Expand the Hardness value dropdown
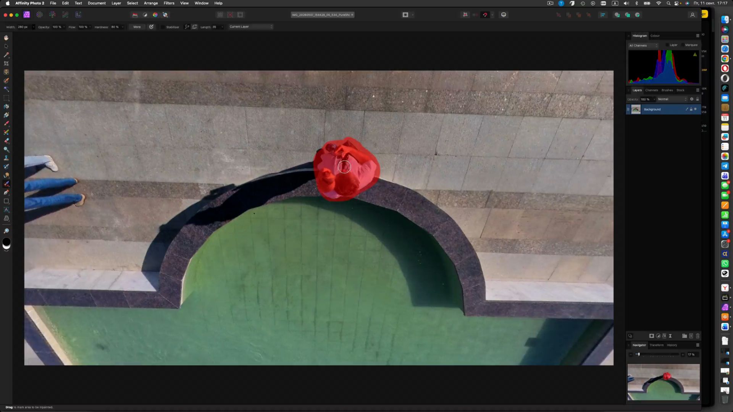The width and height of the screenshot is (733, 412). tap(123, 27)
